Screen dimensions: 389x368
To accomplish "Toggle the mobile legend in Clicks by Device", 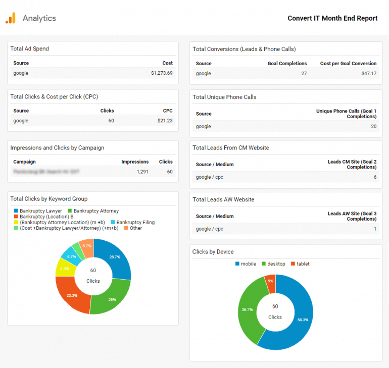I will (245, 264).
